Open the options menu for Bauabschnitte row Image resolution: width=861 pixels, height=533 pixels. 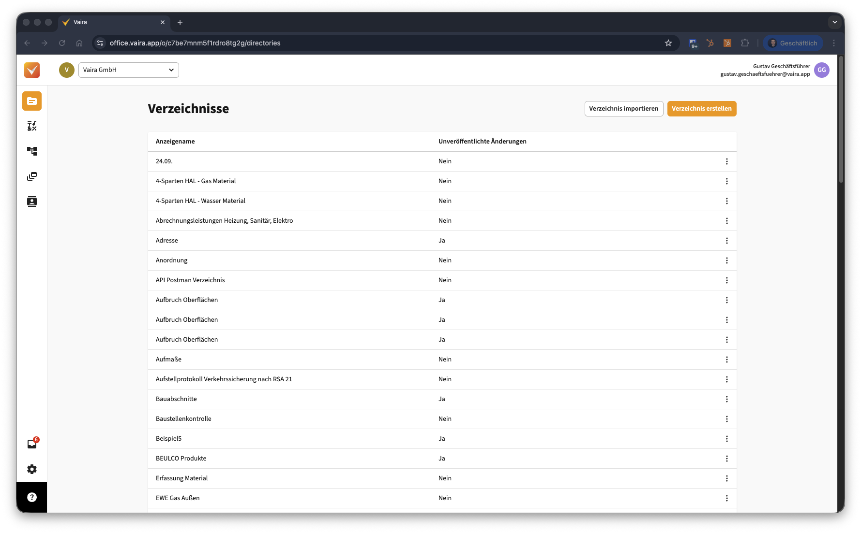coord(726,399)
